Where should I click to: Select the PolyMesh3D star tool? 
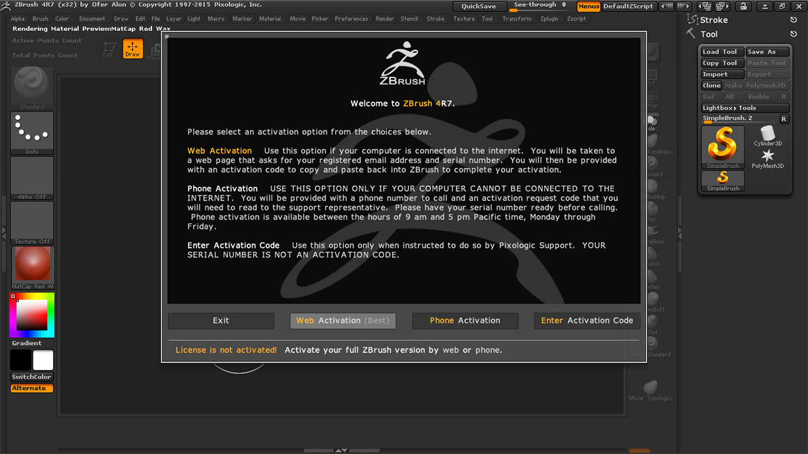[x=768, y=158]
